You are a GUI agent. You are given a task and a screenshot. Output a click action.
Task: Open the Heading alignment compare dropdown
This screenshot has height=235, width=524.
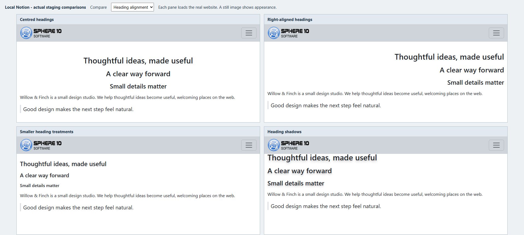[132, 7]
